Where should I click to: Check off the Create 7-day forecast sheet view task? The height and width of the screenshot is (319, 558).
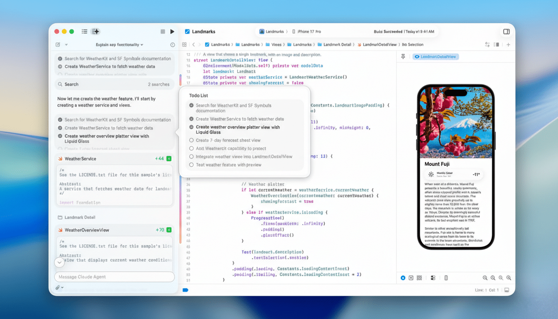point(191,140)
